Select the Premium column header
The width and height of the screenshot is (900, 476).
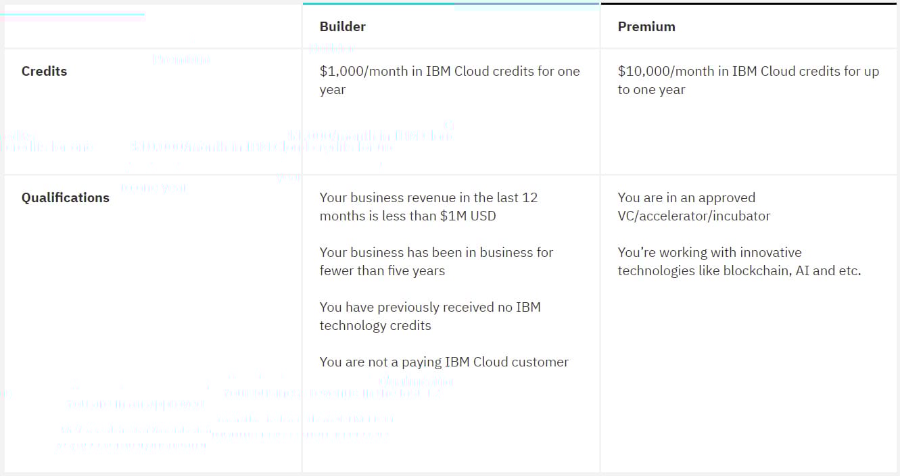[646, 27]
